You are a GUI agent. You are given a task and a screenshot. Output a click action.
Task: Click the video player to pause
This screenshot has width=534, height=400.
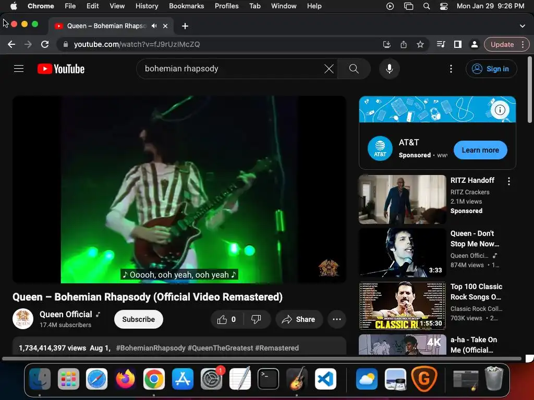point(179,189)
